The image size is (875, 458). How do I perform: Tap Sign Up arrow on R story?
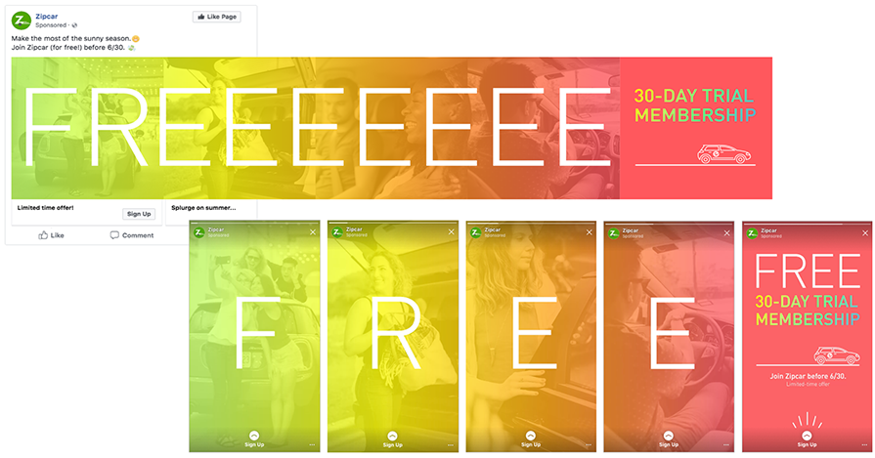point(392,436)
